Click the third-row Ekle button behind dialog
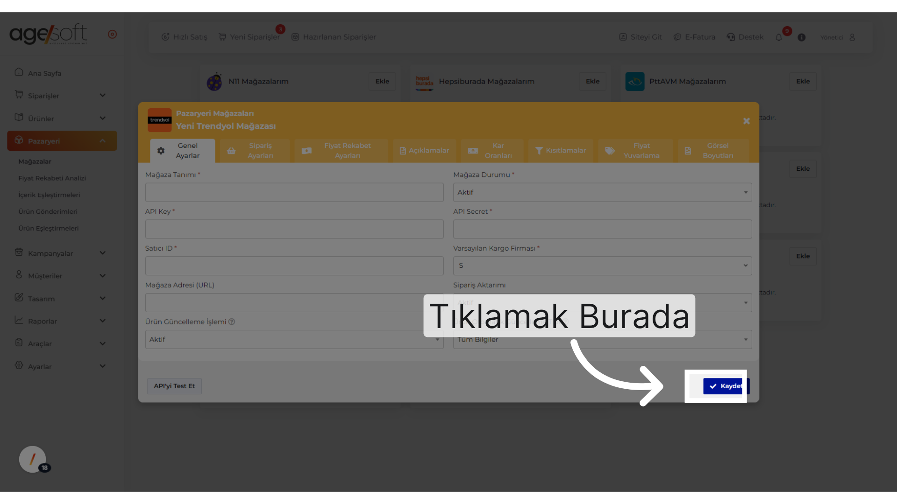This screenshot has width=897, height=504. (803, 256)
